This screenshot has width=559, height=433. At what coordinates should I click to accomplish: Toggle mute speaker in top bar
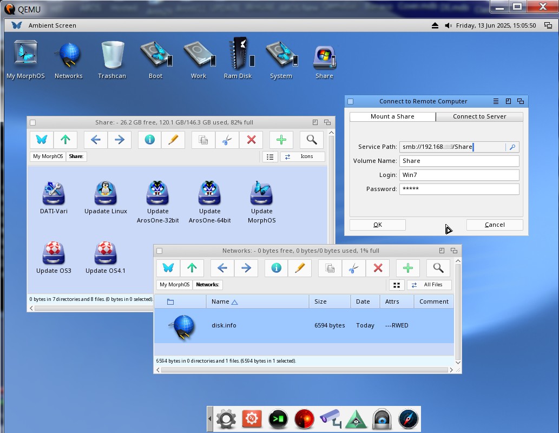448,25
